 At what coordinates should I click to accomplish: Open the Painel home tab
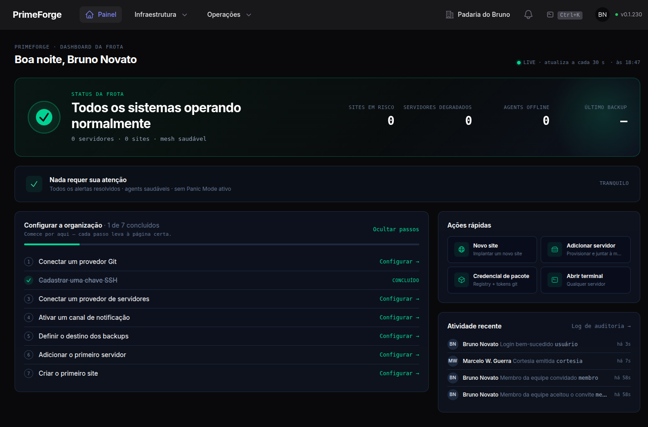pyautogui.click(x=100, y=15)
